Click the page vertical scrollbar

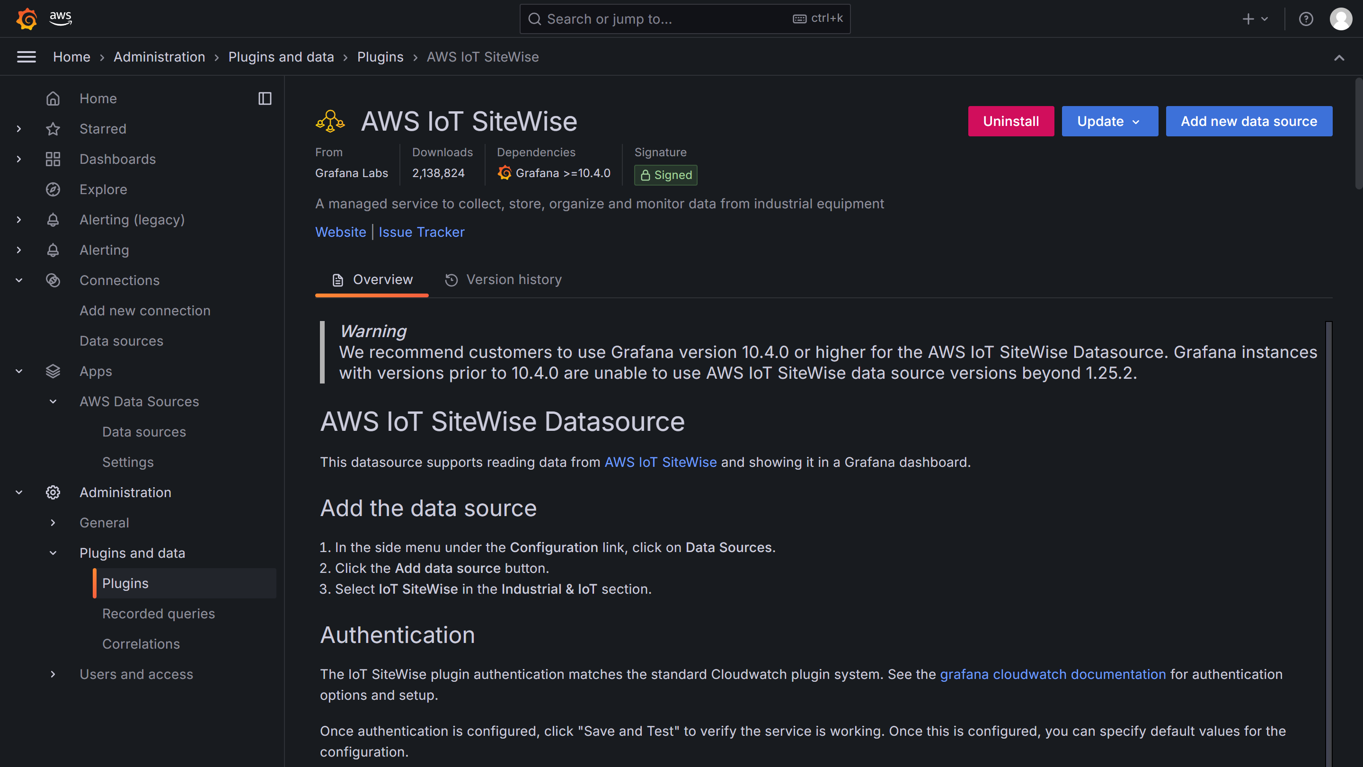pyautogui.click(x=1359, y=134)
